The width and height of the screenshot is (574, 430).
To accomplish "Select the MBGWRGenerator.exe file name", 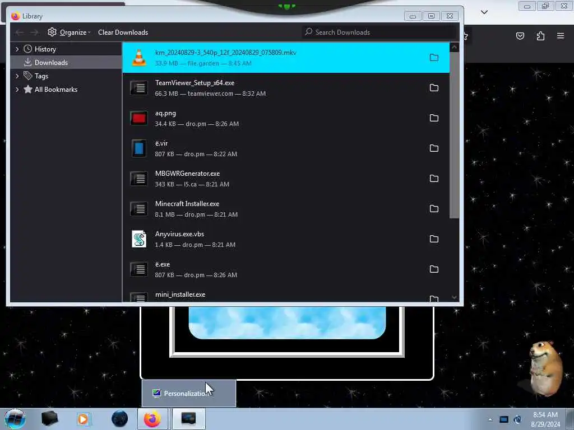I will click(x=187, y=174).
